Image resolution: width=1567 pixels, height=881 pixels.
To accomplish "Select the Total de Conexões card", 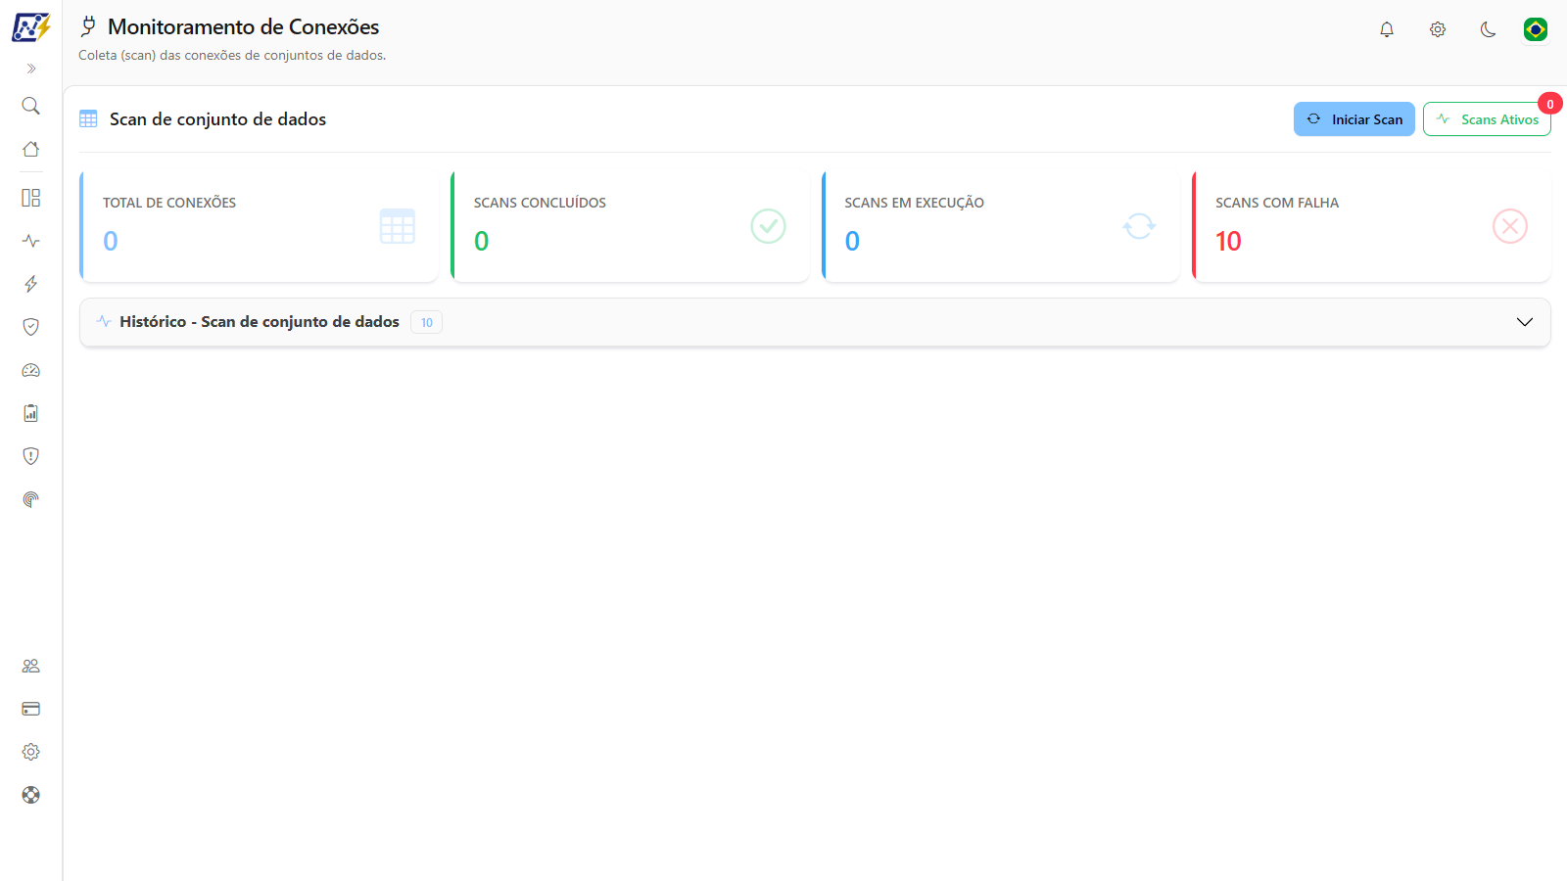I will (x=259, y=227).
